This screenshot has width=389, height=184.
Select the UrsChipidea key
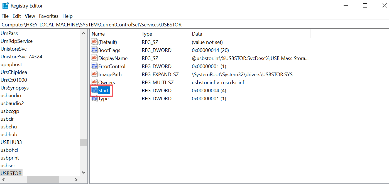(14, 72)
